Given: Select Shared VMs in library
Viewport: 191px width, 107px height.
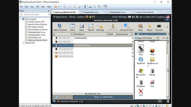Looking at the screenshot, I should tap(30, 43).
